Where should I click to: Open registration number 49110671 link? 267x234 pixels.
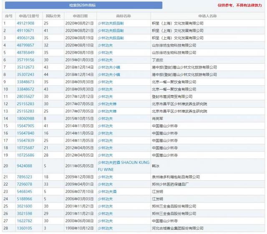[25, 30]
